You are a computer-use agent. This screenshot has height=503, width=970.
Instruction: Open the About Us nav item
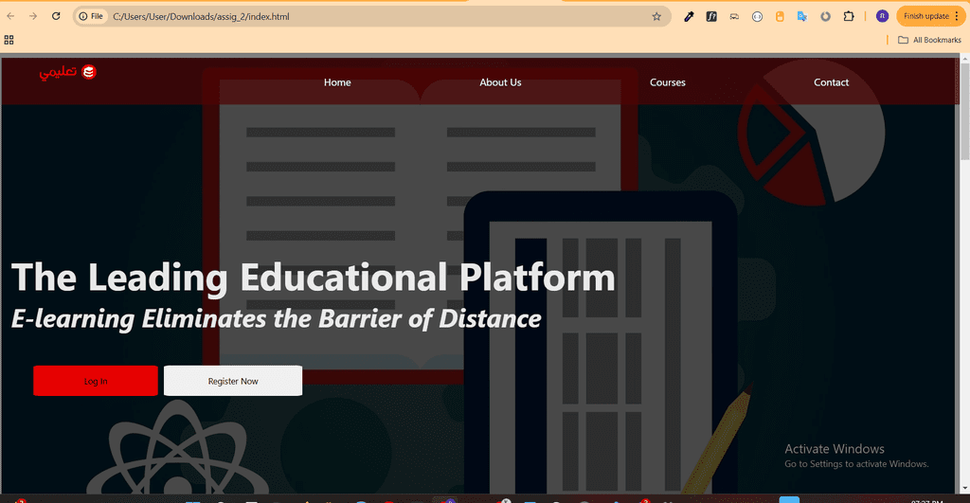[500, 82]
